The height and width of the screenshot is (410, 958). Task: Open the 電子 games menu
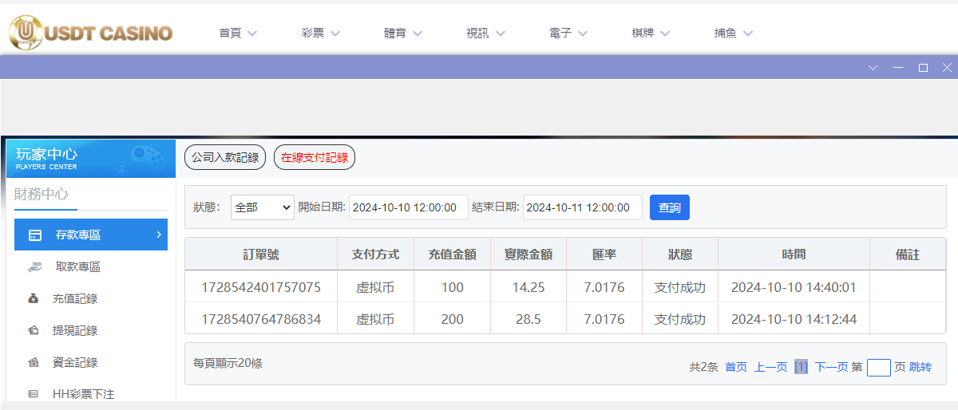(568, 34)
